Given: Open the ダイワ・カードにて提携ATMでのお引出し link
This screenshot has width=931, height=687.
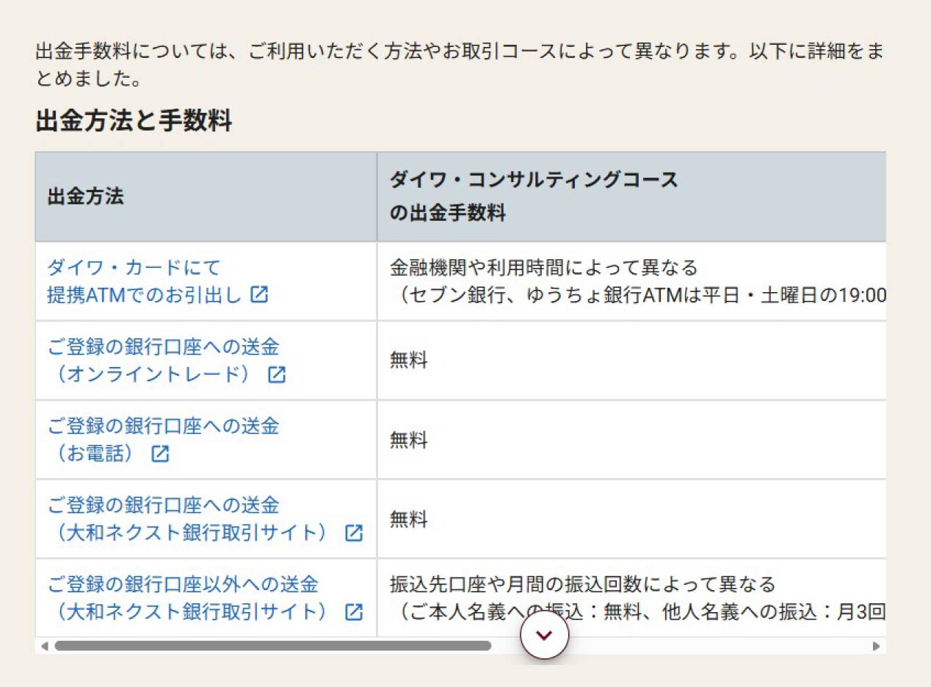Looking at the screenshot, I should point(144,281).
